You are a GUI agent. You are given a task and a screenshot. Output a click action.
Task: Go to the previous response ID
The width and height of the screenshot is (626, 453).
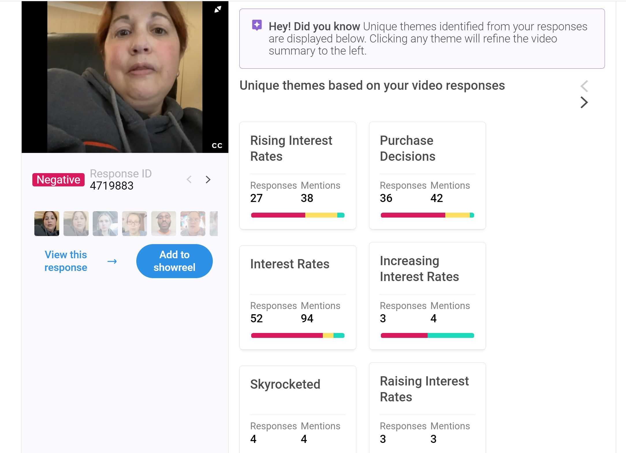[x=189, y=180]
